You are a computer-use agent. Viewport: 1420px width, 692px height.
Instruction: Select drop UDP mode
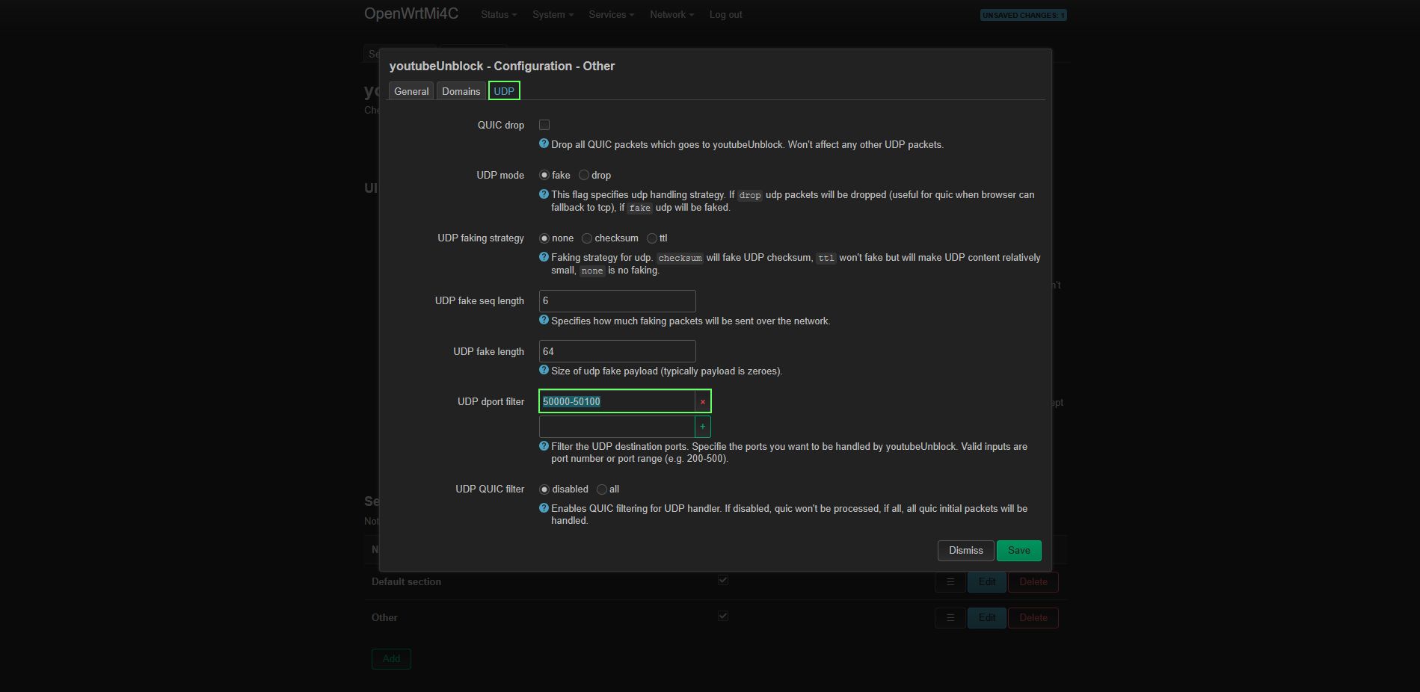point(584,175)
